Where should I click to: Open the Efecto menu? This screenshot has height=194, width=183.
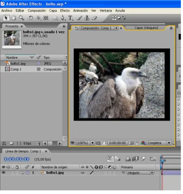[65, 11]
